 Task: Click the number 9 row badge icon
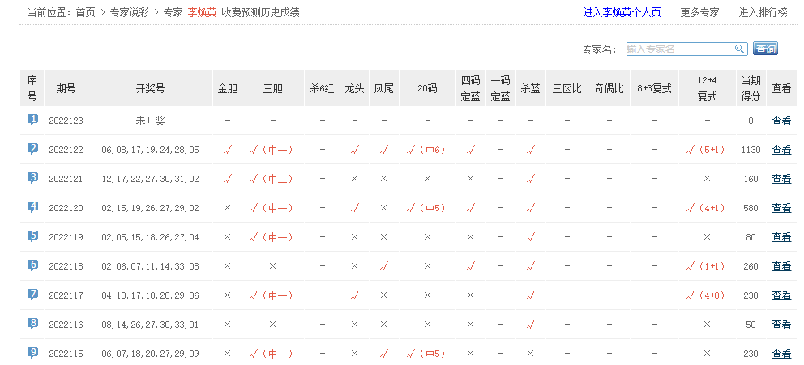32,353
